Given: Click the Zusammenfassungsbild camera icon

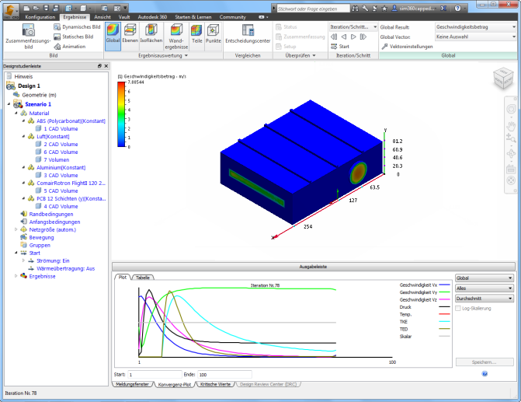Looking at the screenshot, I should click(28, 30).
